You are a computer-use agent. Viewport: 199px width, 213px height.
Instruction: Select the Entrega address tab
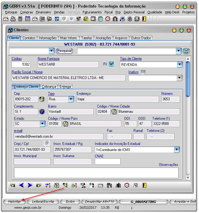[65, 87]
